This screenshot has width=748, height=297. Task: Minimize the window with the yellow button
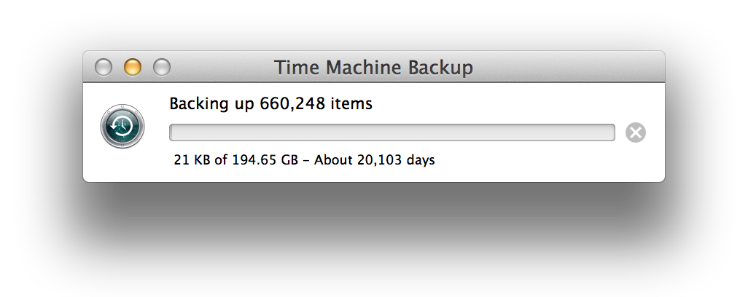(x=133, y=67)
